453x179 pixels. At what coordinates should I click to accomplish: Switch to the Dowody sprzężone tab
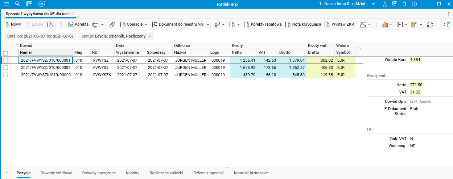click(99, 173)
